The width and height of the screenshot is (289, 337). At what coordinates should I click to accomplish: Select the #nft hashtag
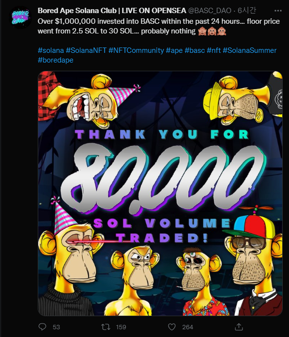tap(213, 50)
